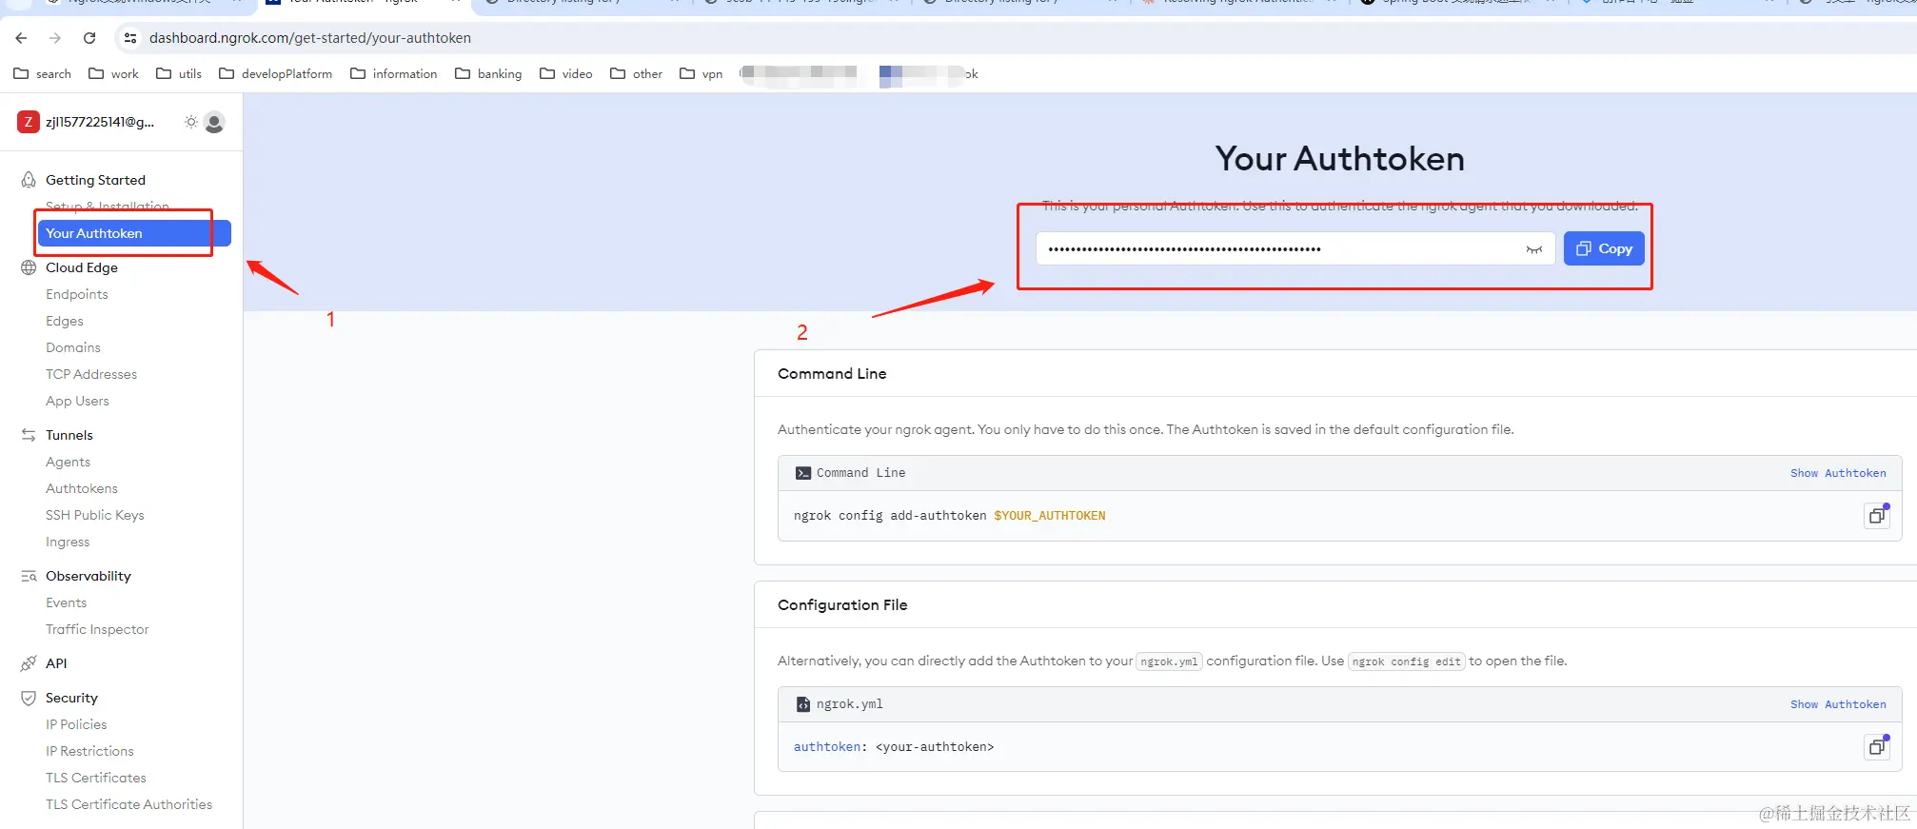Open the information bookmarks folder

394,73
